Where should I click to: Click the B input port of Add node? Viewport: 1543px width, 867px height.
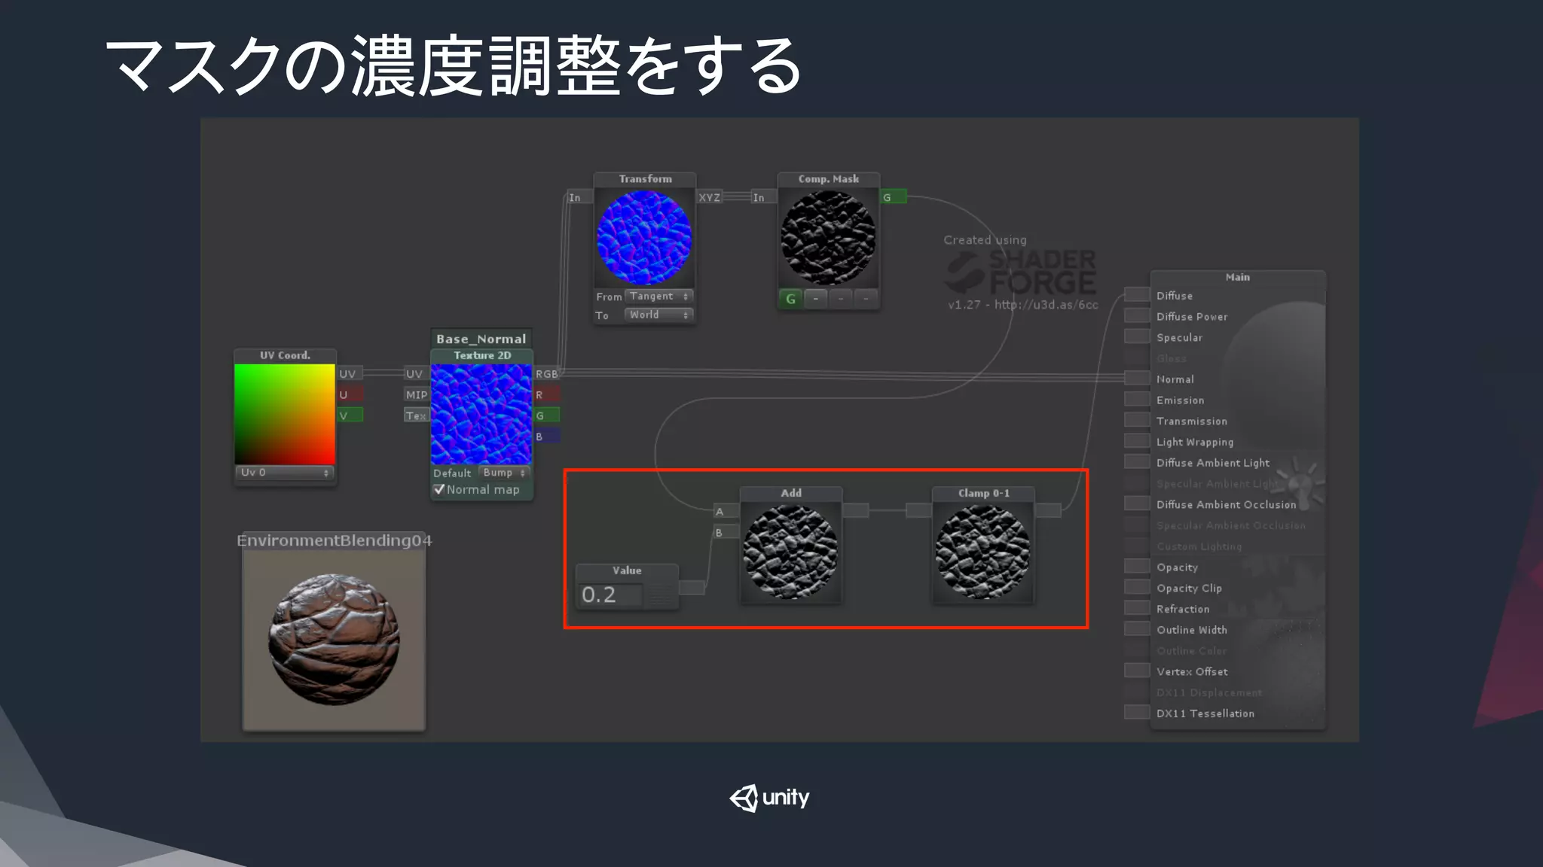(726, 532)
